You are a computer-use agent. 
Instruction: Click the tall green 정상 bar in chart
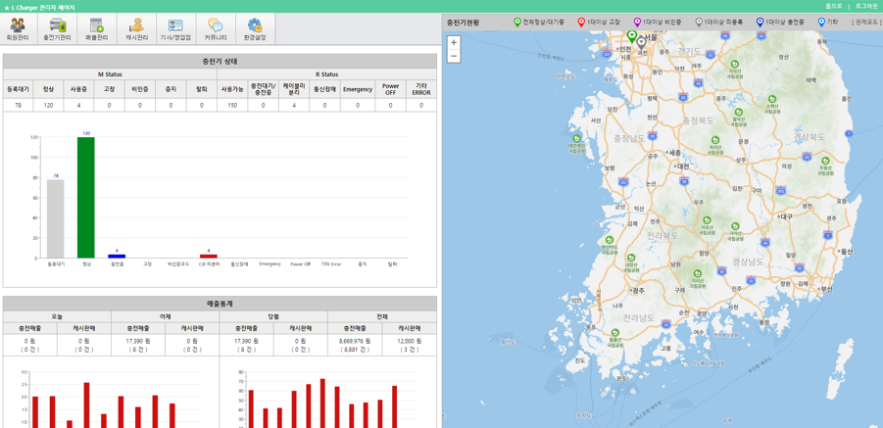tap(86, 197)
